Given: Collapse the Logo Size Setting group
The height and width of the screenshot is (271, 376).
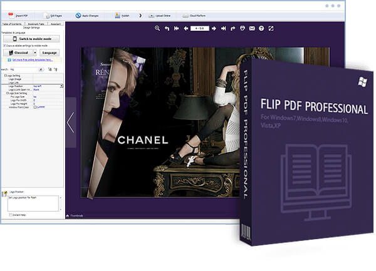Looking at the screenshot, I should [8, 93].
